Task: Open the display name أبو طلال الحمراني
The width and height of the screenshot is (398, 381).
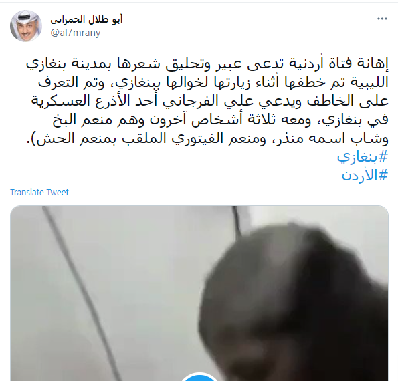Action: pos(86,20)
